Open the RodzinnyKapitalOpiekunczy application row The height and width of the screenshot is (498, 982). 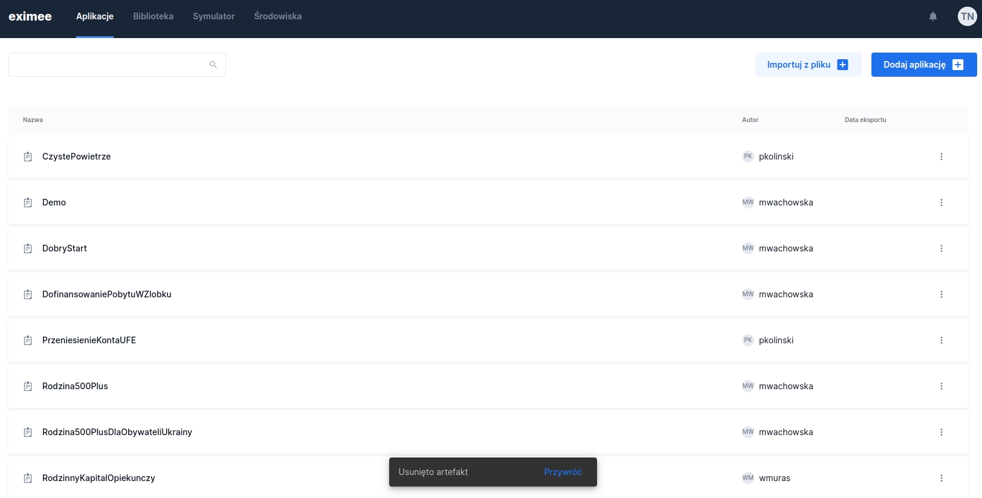coord(99,478)
